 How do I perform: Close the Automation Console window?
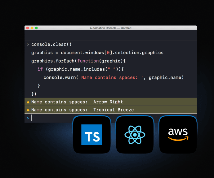28,28
